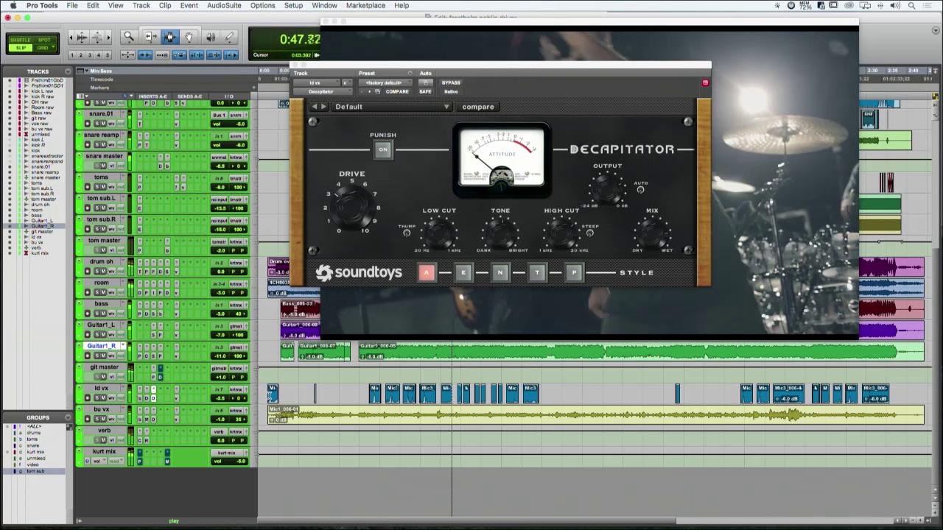Image resolution: width=943 pixels, height=530 pixels.
Task: Enable SPOT edit mode
Action: click(44, 40)
